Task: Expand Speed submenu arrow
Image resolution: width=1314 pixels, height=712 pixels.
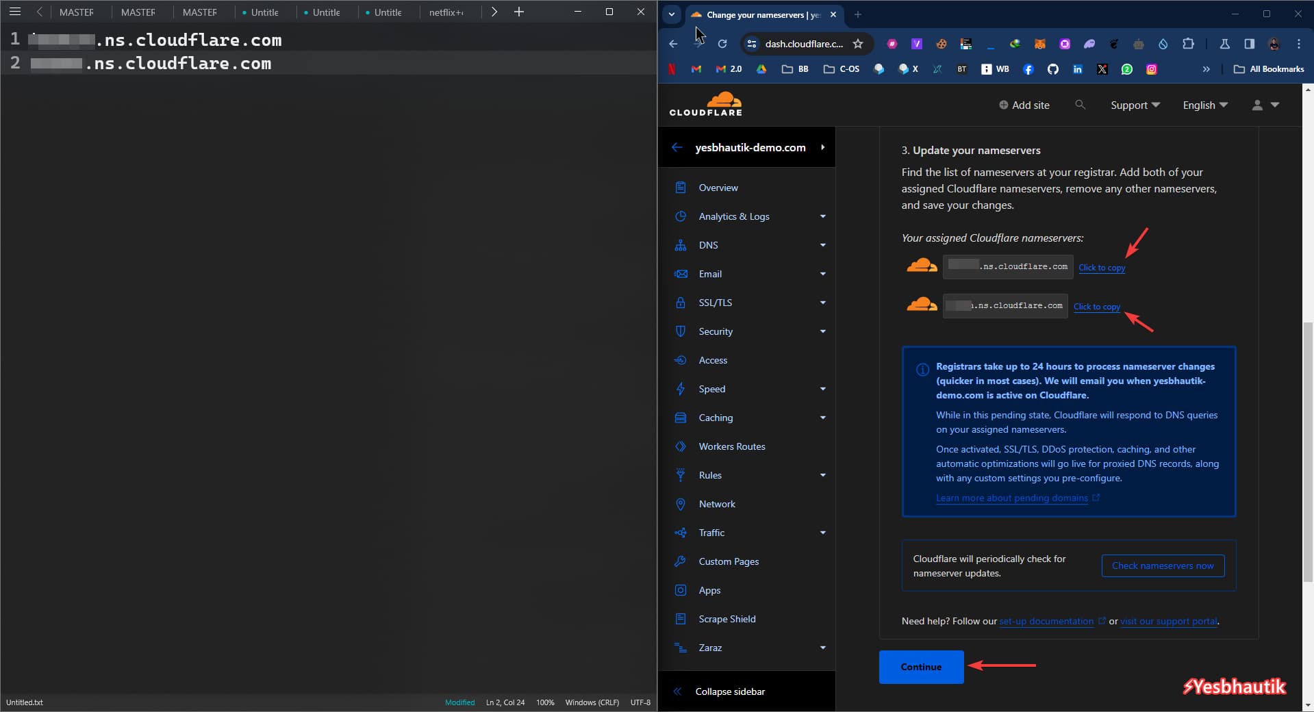Action: 822,389
